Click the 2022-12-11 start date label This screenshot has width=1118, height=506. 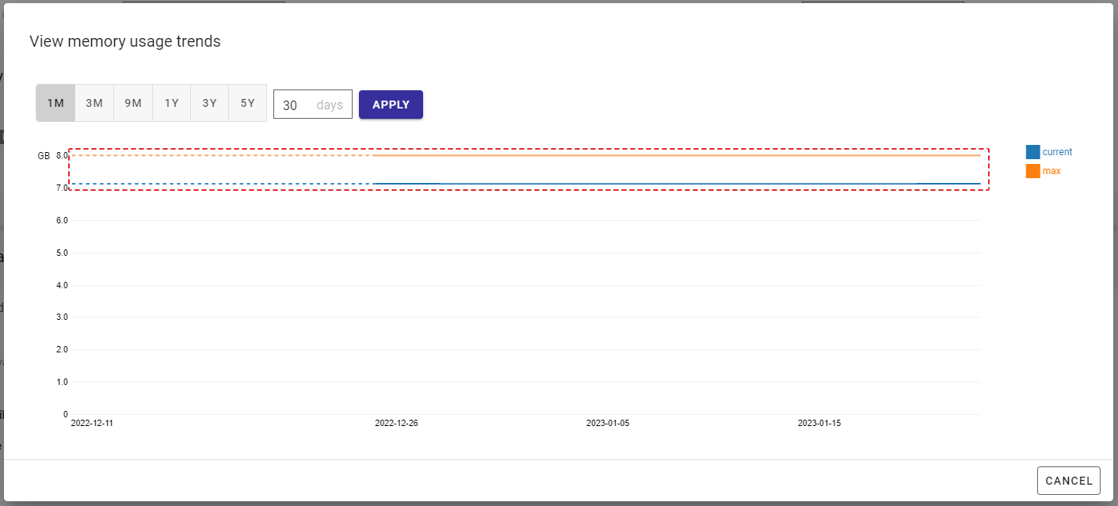[92, 424]
